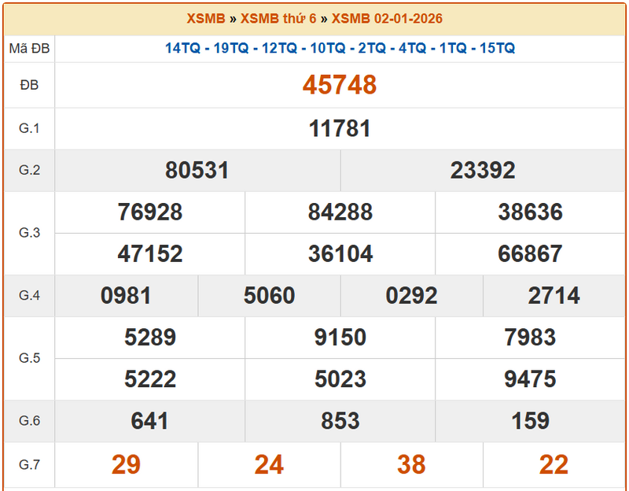Viewport: 629px width, 491px height.
Task: Select G.2 result 80531
Action: [x=197, y=170]
